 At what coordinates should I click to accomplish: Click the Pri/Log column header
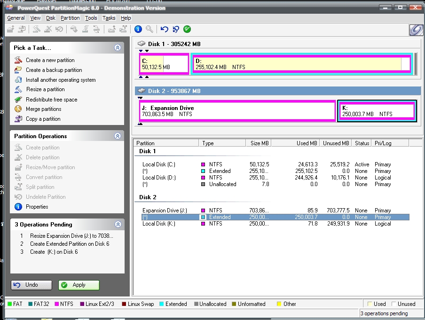pyautogui.click(x=390, y=143)
